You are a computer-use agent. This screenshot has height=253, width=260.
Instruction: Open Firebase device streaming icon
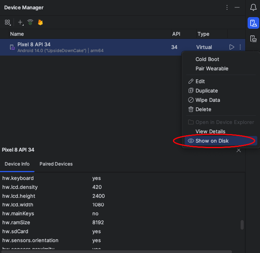pos(40,22)
